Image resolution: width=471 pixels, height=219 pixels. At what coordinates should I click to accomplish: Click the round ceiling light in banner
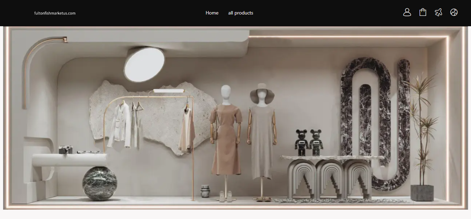pyautogui.click(x=144, y=64)
